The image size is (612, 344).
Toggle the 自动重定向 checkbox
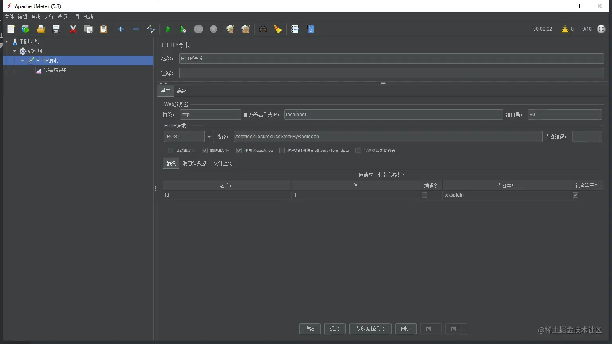171,150
